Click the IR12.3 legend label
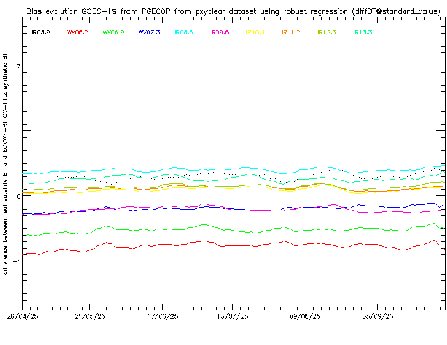Screen dimensions: 447x345 [x=328, y=33]
